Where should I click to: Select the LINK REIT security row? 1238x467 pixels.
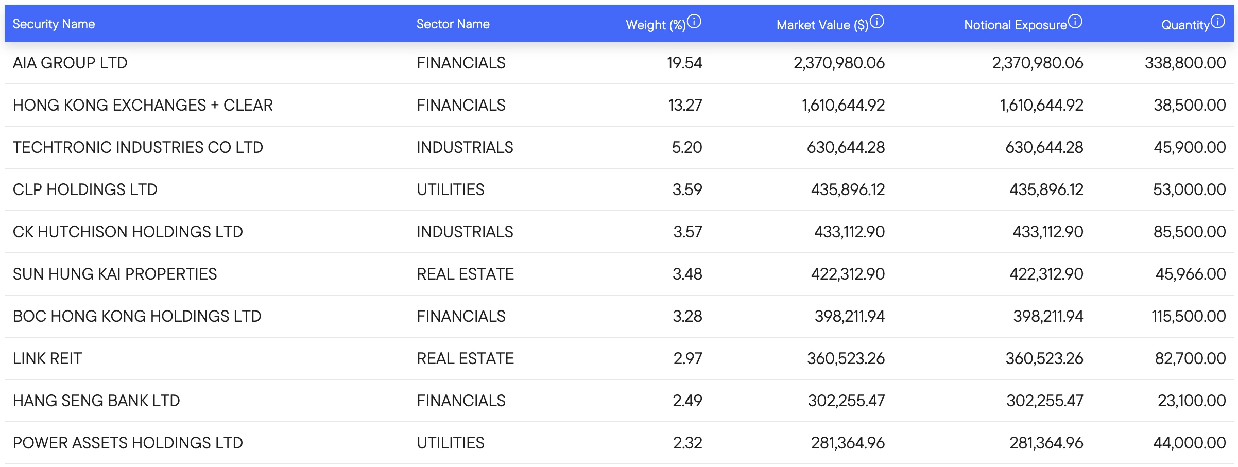click(x=47, y=358)
